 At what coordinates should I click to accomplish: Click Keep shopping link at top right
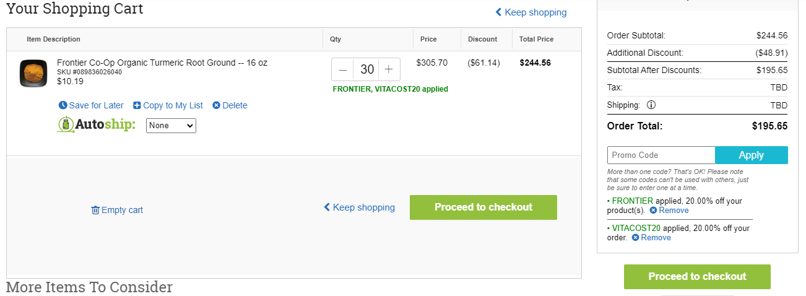531,12
